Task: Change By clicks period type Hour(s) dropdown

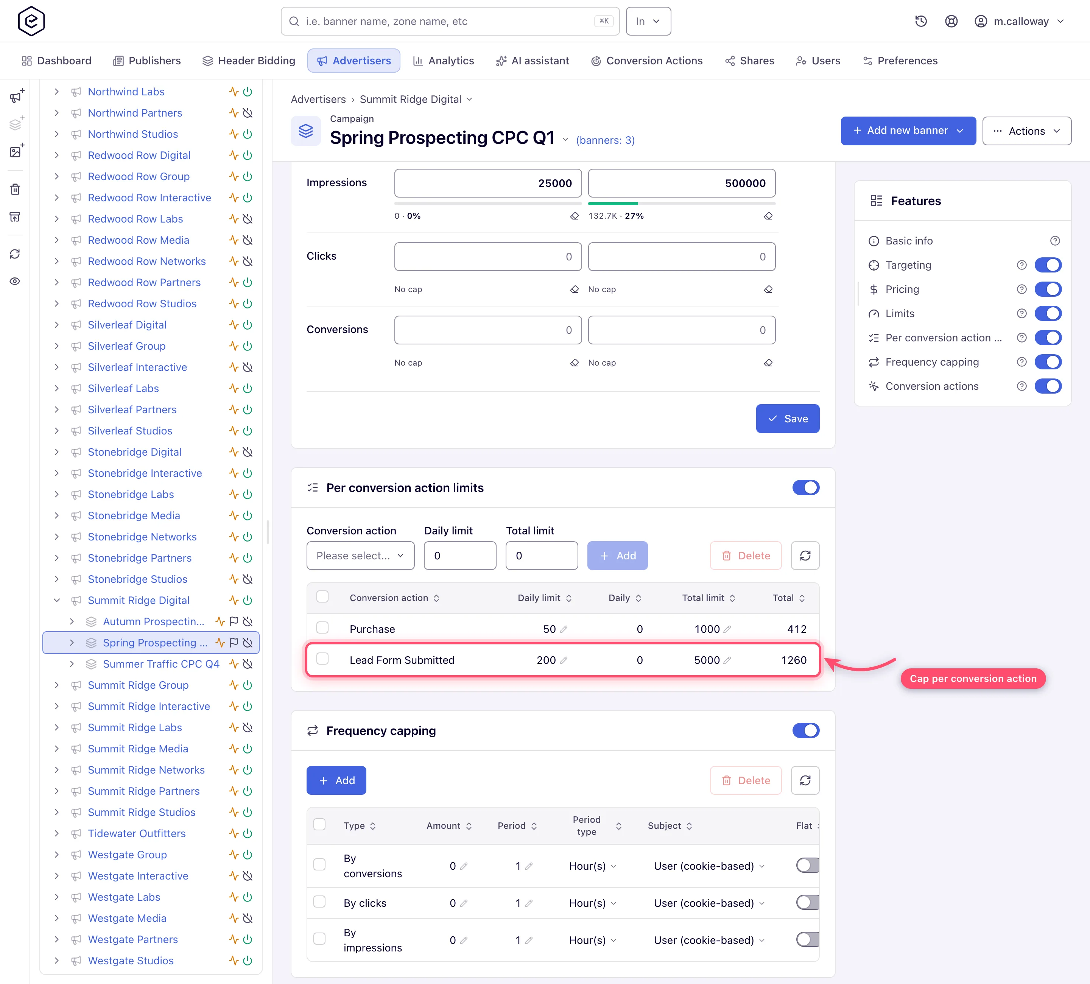Action: coord(592,903)
